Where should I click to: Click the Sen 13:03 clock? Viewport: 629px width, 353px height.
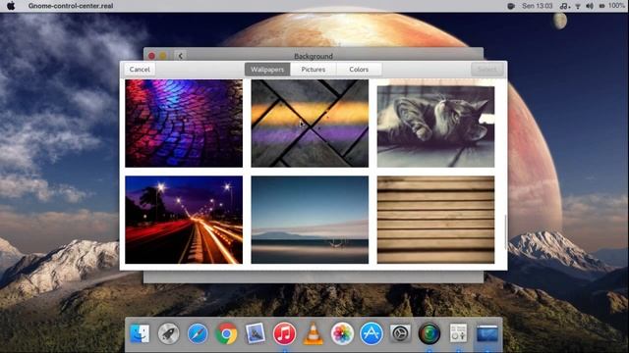(538, 6)
